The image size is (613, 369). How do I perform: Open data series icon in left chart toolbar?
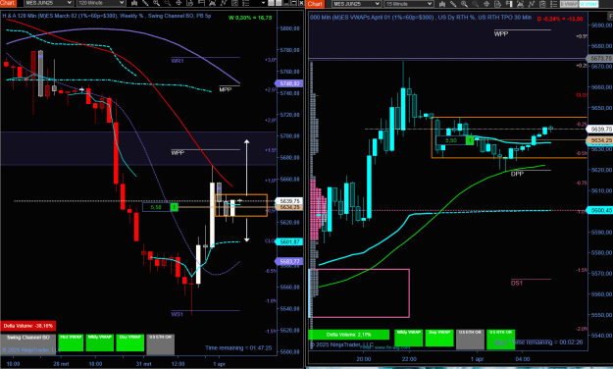coord(212,3)
